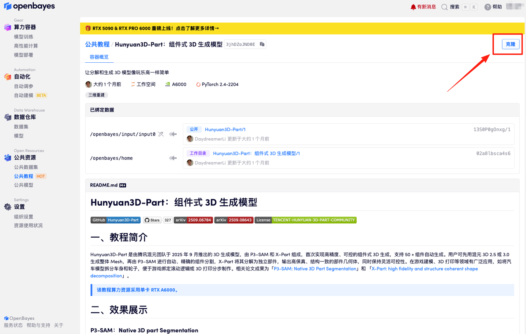This screenshot has width=526, height=334.
Task: Open 资源使用状况 sidebar item
Action: 28,226
